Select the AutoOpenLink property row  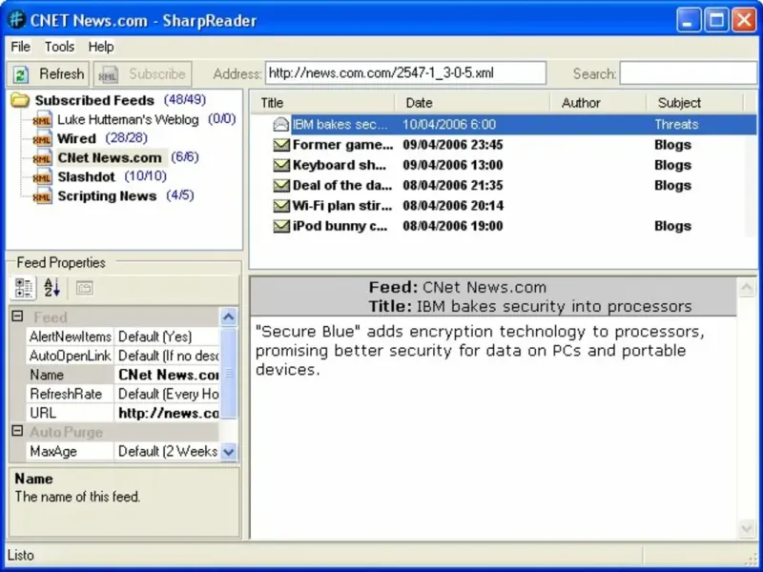pos(123,356)
